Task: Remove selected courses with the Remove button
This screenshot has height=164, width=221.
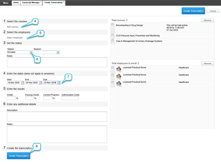Action: coord(207,20)
